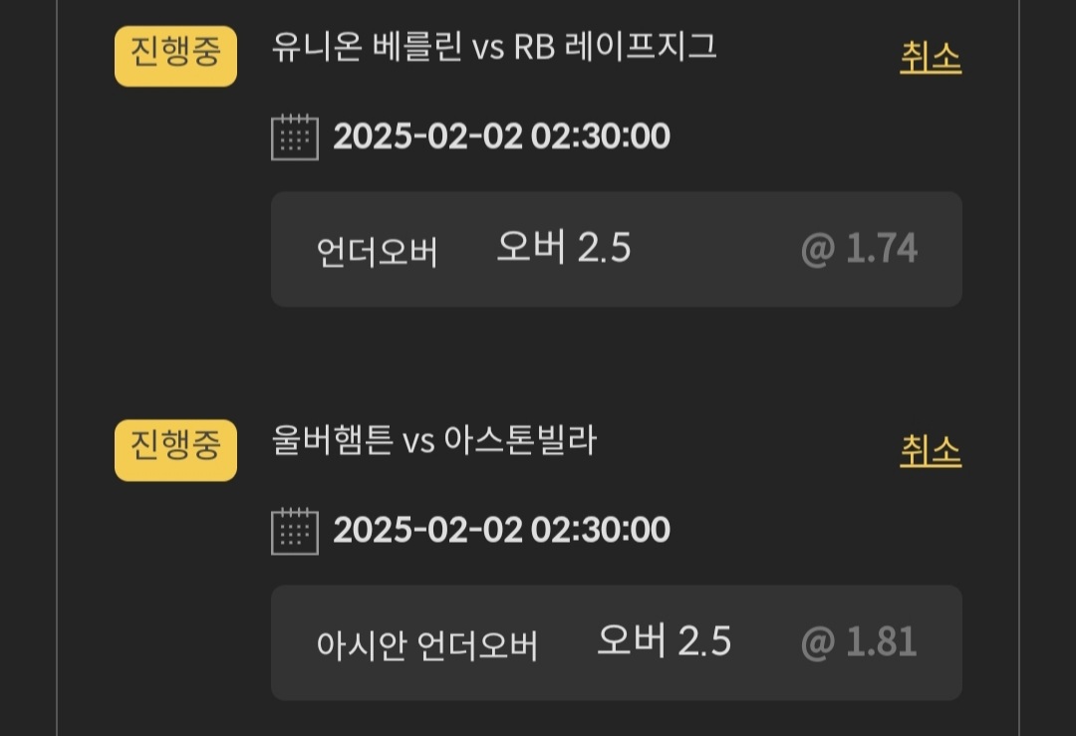This screenshot has height=736, width=1076.
Task: Click the @ 1.81 odds value
Action: point(859,642)
